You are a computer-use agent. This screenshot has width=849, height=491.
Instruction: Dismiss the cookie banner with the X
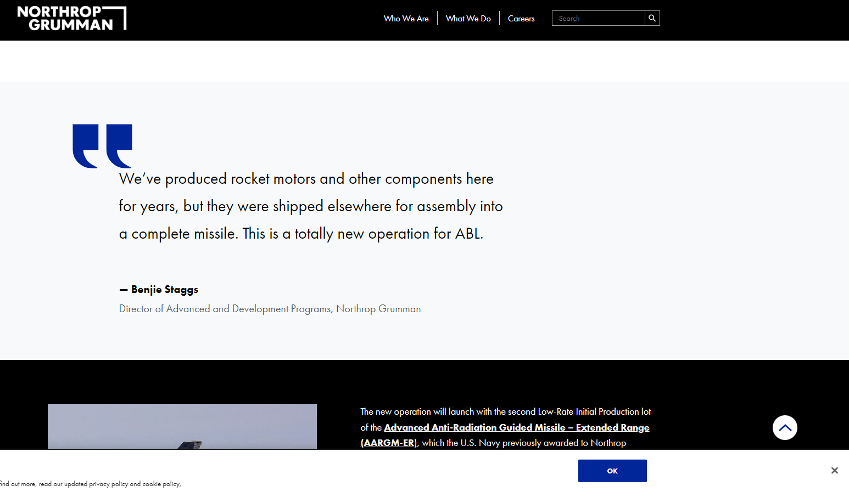pos(834,471)
